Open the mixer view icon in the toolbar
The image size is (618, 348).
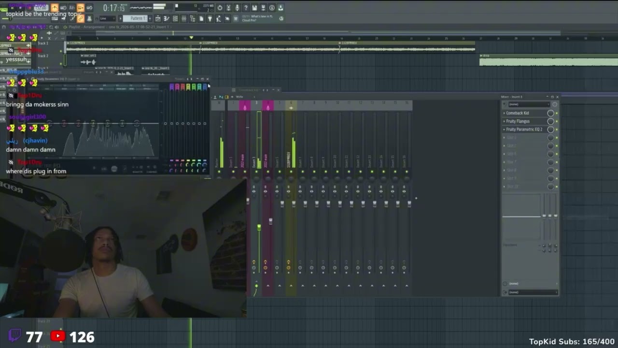pos(184,18)
